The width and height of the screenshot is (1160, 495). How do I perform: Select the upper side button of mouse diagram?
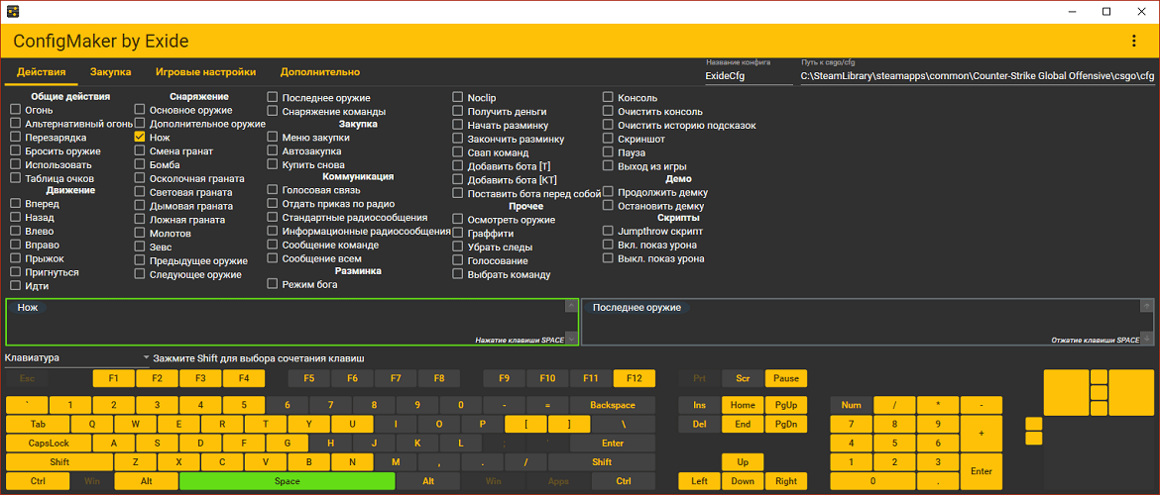coord(1034,424)
